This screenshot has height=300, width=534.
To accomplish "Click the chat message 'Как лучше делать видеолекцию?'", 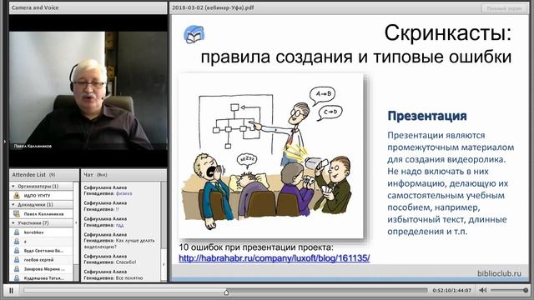I will point(119,243).
